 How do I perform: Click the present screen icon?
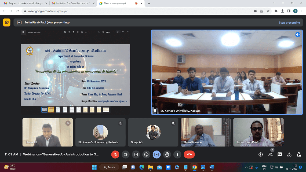(156, 155)
